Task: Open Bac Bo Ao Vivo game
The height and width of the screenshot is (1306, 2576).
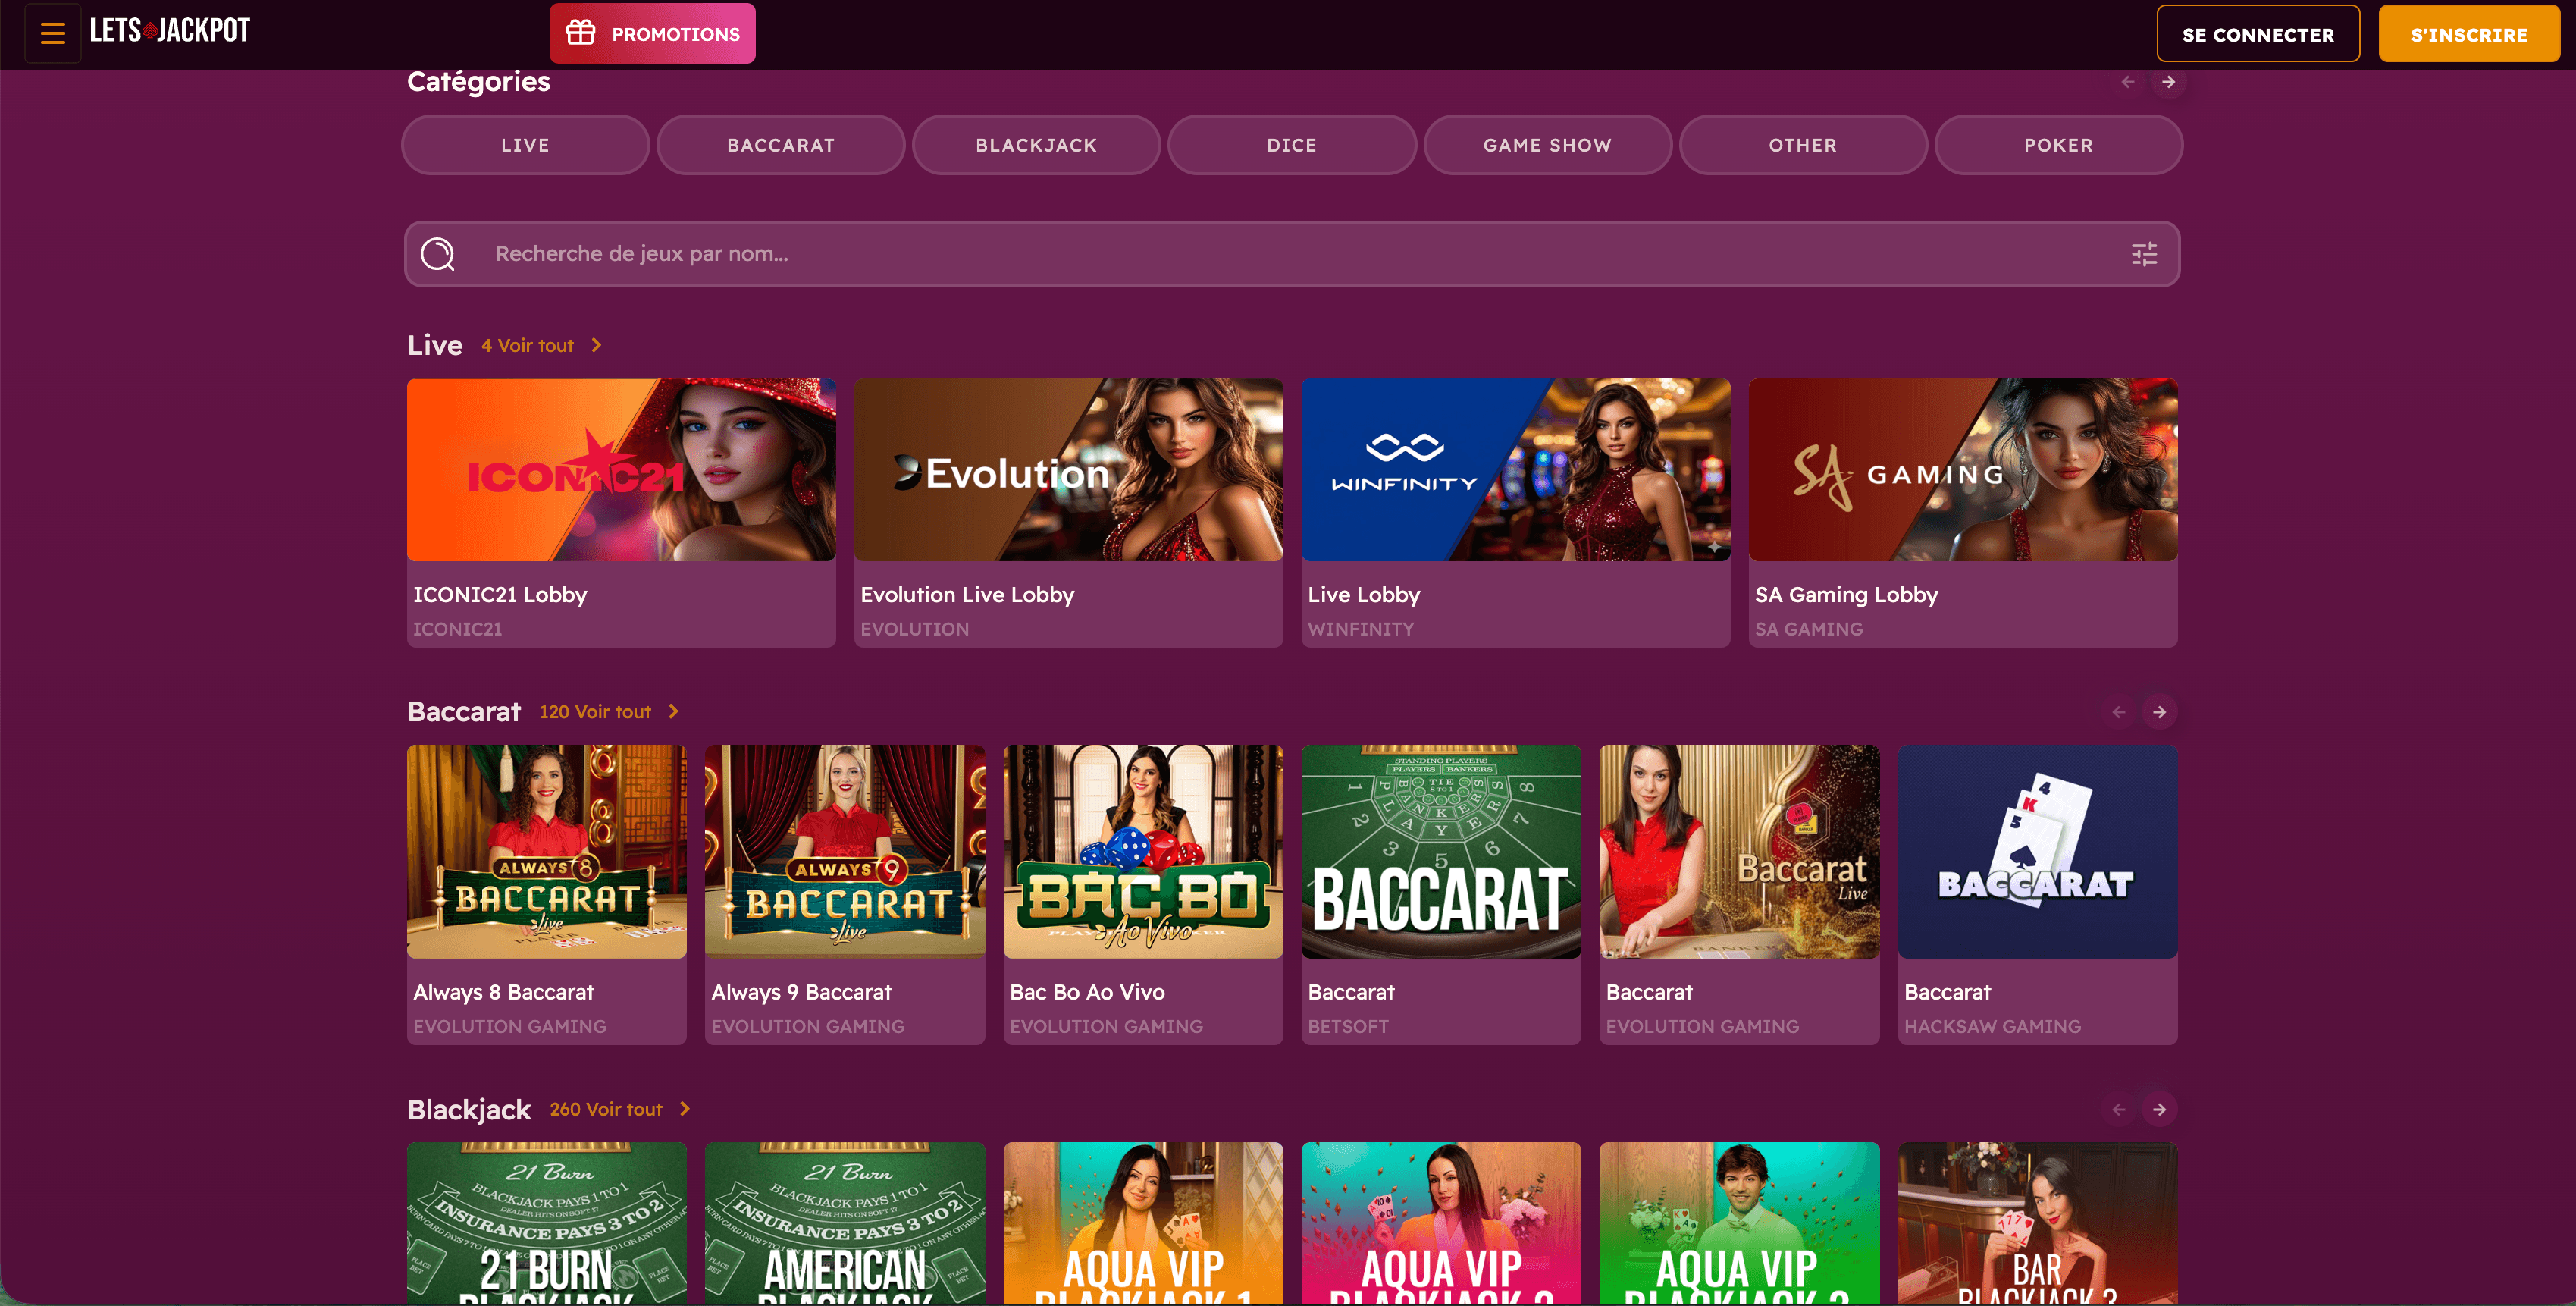Action: pyautogui.click(x=1143, y=895)
